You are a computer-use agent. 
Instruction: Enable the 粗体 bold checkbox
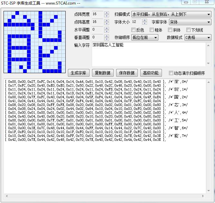pos(152,30)
